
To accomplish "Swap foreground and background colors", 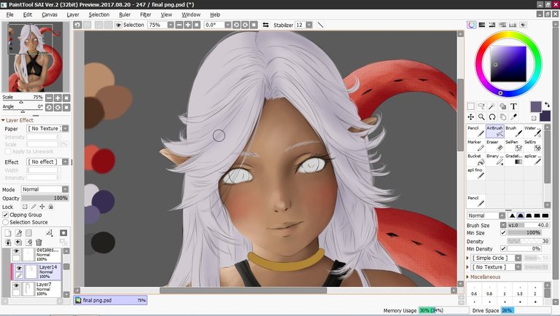I will [x=547, y=105].
